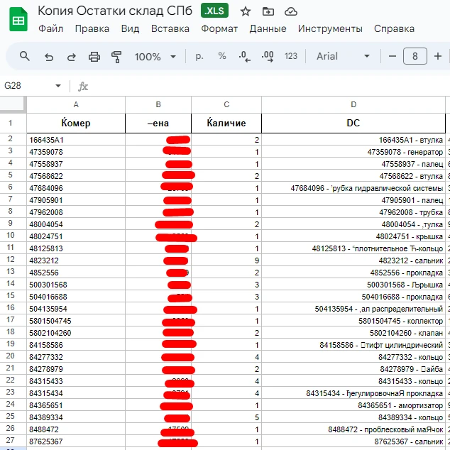Select cell 47684096 in column A

tap(76, 187)
